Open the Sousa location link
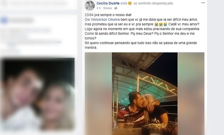Image resolution: width=224 pixels, height=135 pixels. (108, 8)
